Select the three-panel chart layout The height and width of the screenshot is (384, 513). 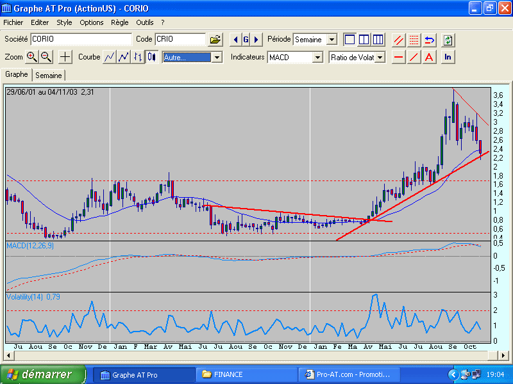[378, 40]
